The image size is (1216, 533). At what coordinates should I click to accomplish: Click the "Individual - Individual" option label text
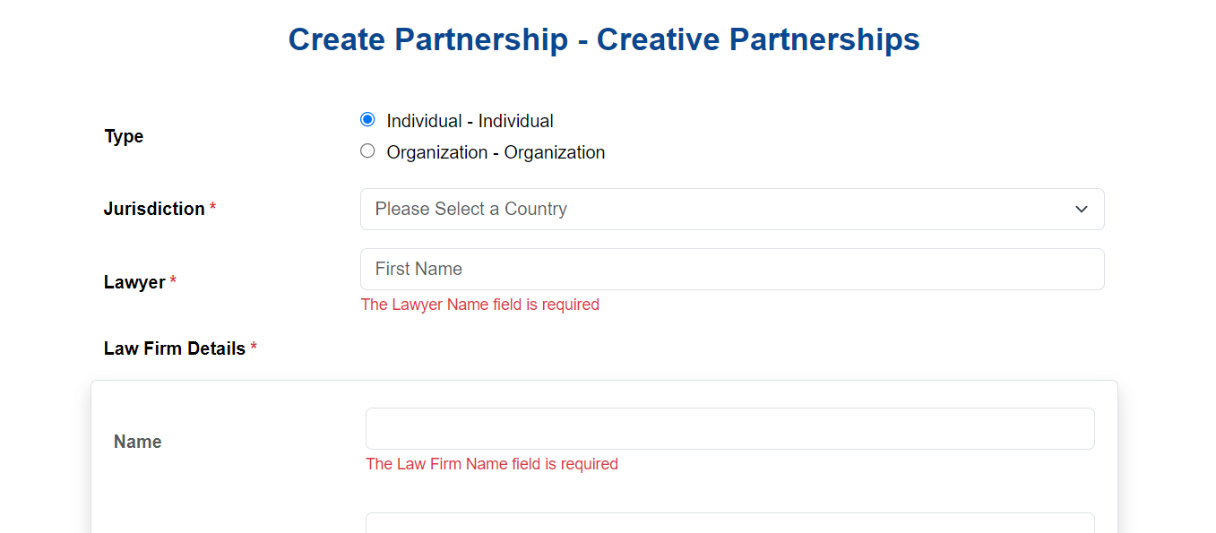pyautogui.click(x=470, y=121)
